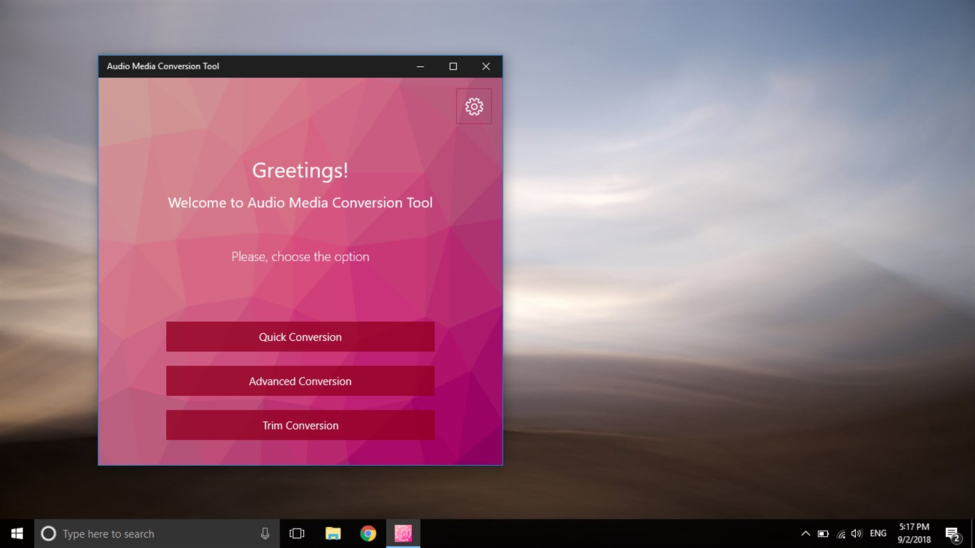Screen dimensions: 975x548
Task: Open File Explorer from the taskbar
Action: tap(333, 533)
